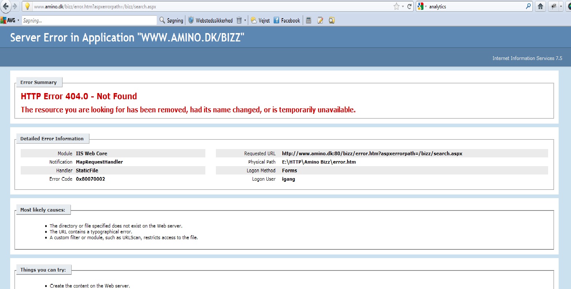Click the 'resource you are looking for' error message
The height and width of the screenshot is (289, 571).
[188, 110]
